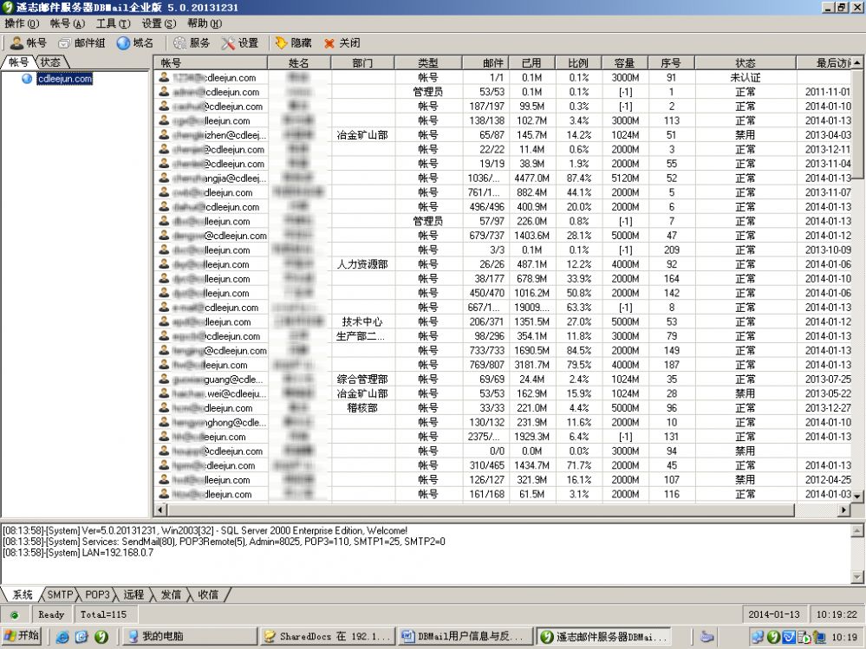The image size is (866, 649).
Task: Switch to 收信 log tab
Action: pos(208,594)
